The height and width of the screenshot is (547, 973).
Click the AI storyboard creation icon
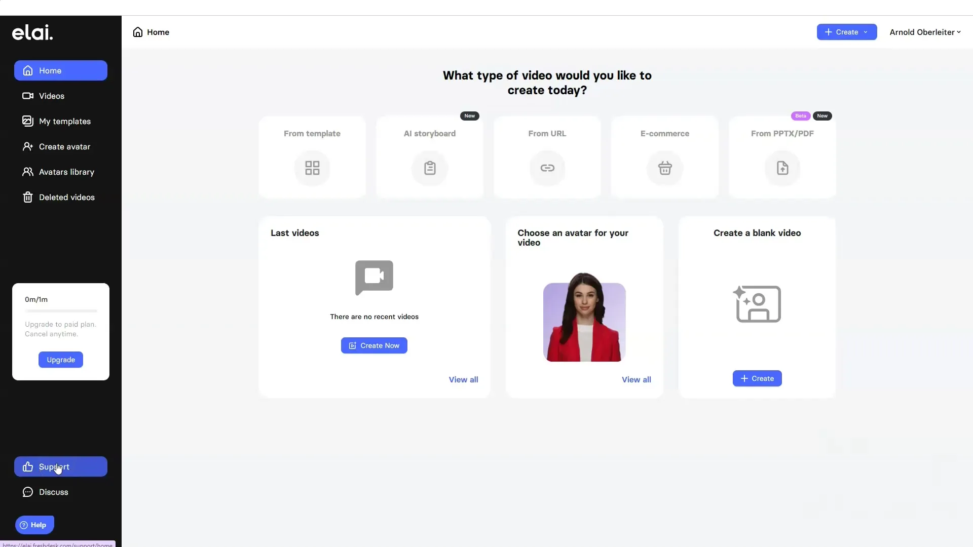(430, 168)
